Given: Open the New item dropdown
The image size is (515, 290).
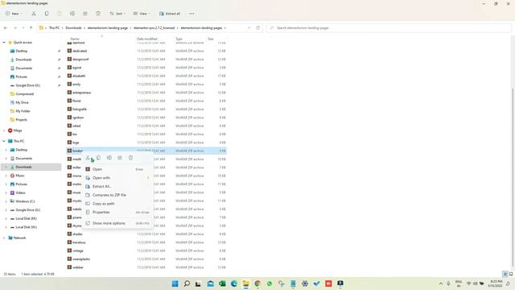Looking at the screenshot, I should [x=14, y=14].
